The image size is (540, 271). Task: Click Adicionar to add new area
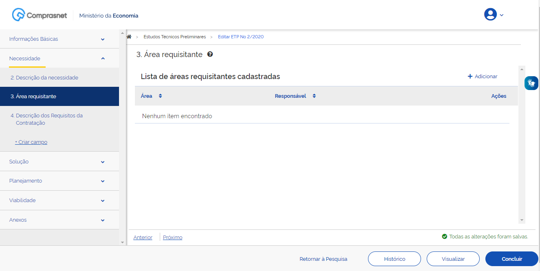pos(482,77)
